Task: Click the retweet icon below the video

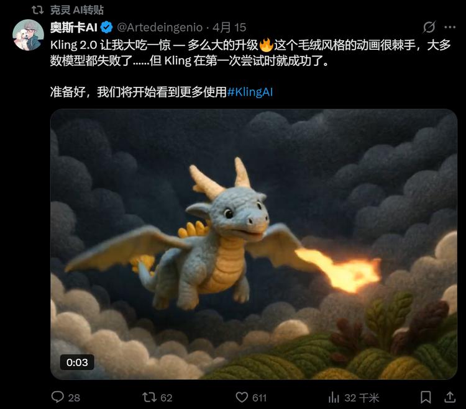Action: pyautogui.click(x=149, y=397)
